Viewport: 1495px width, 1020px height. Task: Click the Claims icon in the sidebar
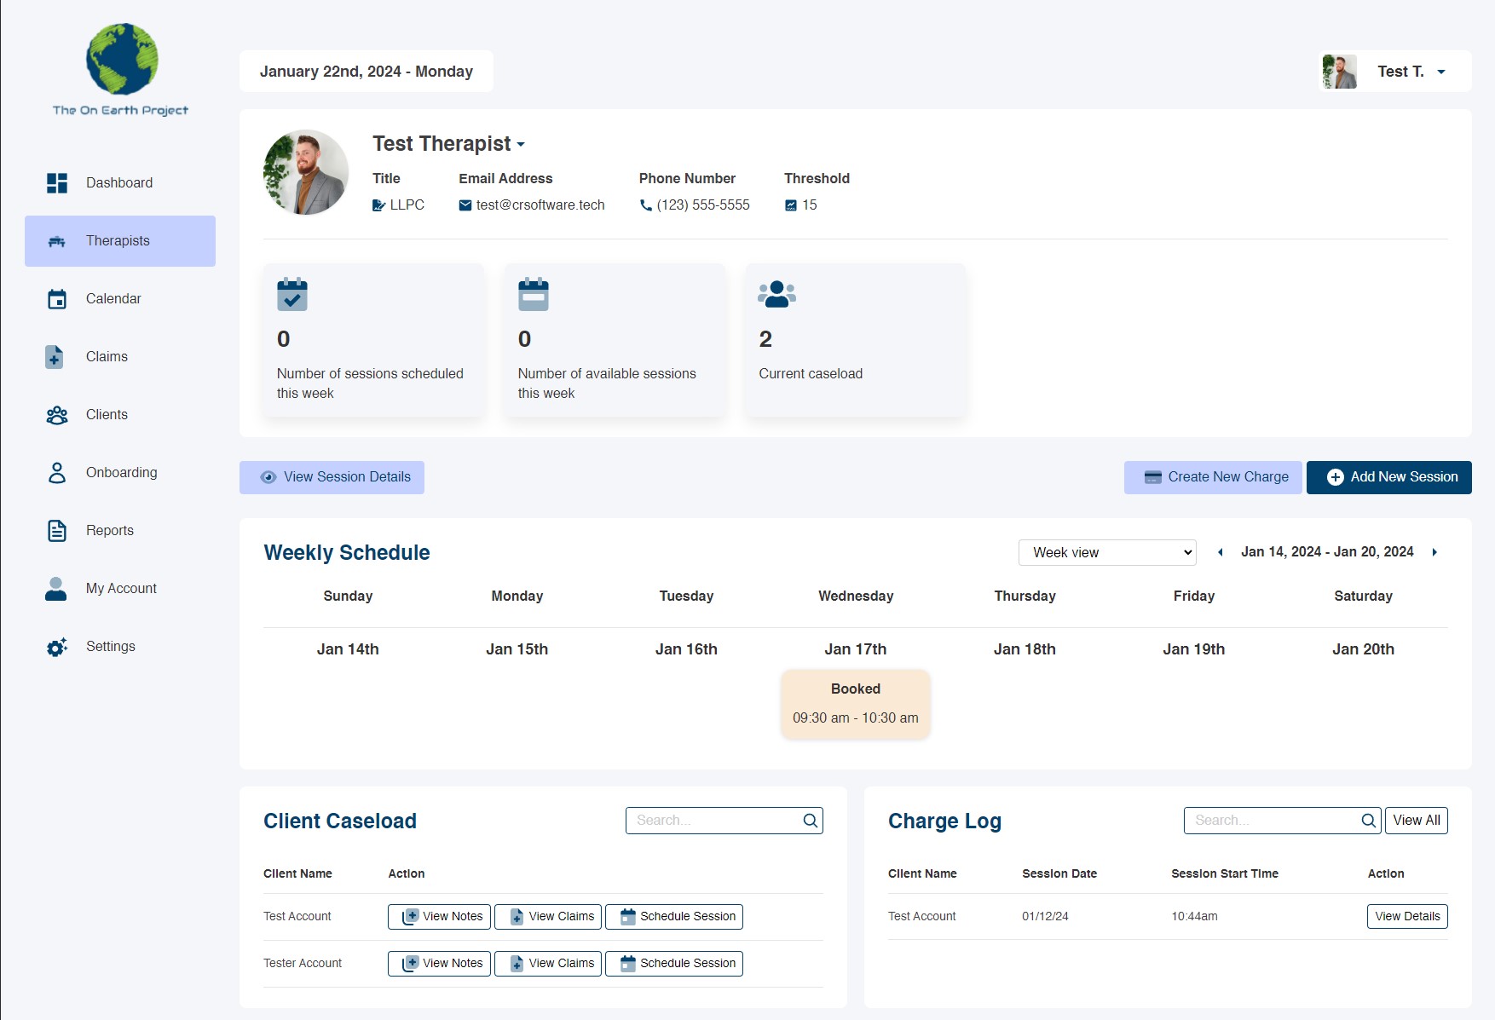tap(55, 357)
